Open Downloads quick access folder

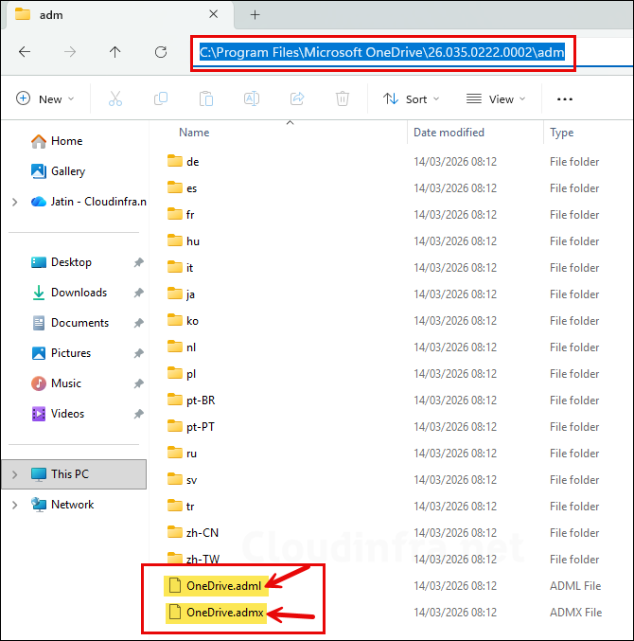pos(69,293)
